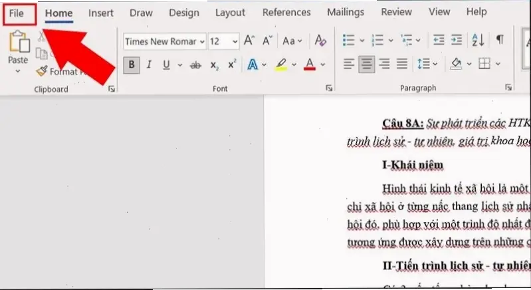531x290 pixels.
Task: Open font color picker arrow
Action: [x=323, y=64]
